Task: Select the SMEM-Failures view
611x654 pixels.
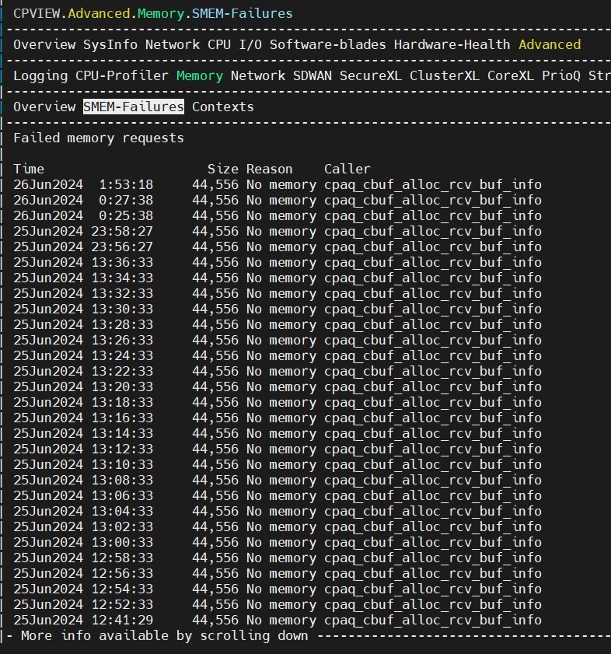Action: click(x=134, y=107)
